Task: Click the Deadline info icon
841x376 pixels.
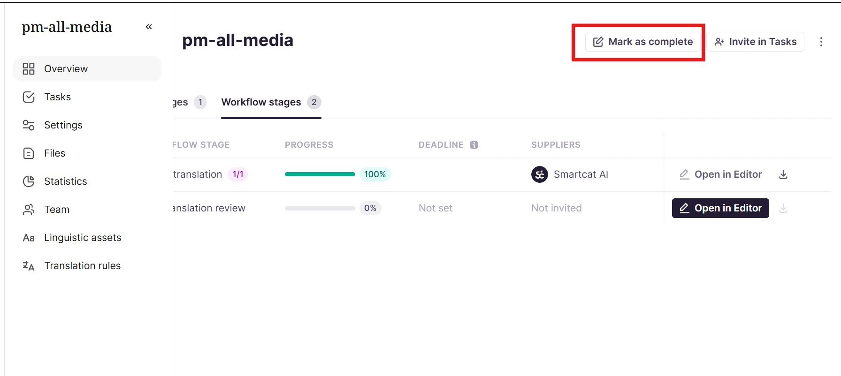Action: point(474,145)
